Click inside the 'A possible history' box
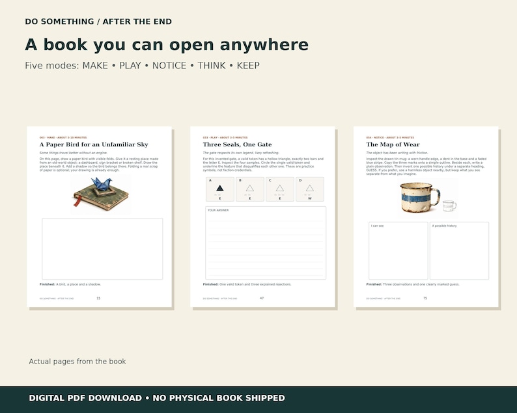The height and width of the screenshot is (413, 517). [459, 250]
